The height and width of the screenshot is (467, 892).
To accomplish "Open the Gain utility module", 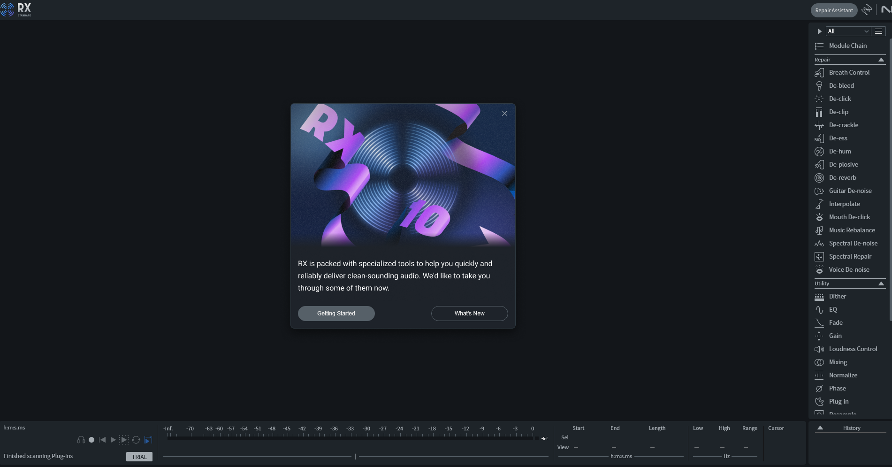I will point(849,336).
